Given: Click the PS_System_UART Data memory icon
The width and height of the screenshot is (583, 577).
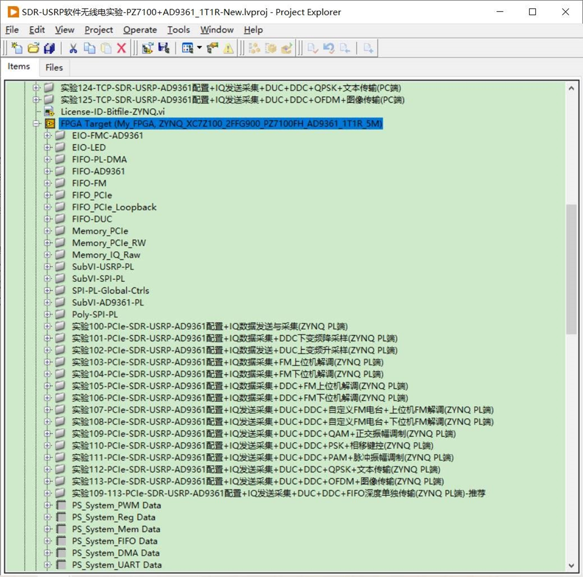Looking at the screenshot, I should (61, 565).
